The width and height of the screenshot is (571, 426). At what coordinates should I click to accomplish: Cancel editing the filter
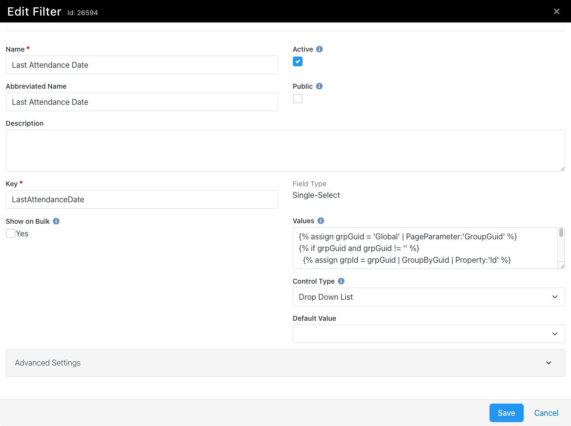click(546, 413)
